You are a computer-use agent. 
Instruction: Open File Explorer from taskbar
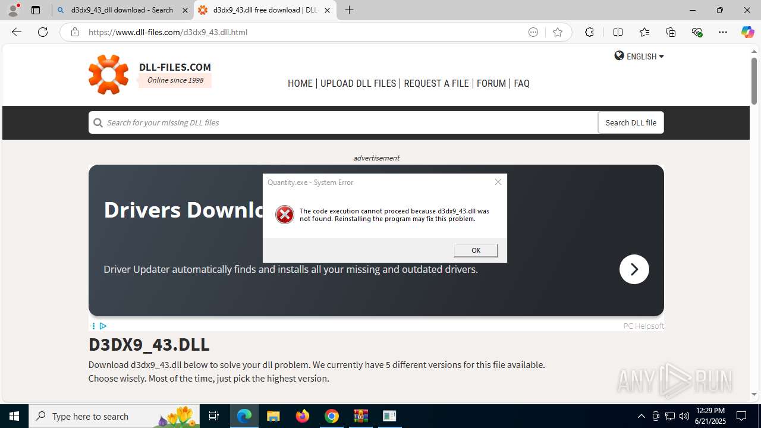[x=273, y=416]
